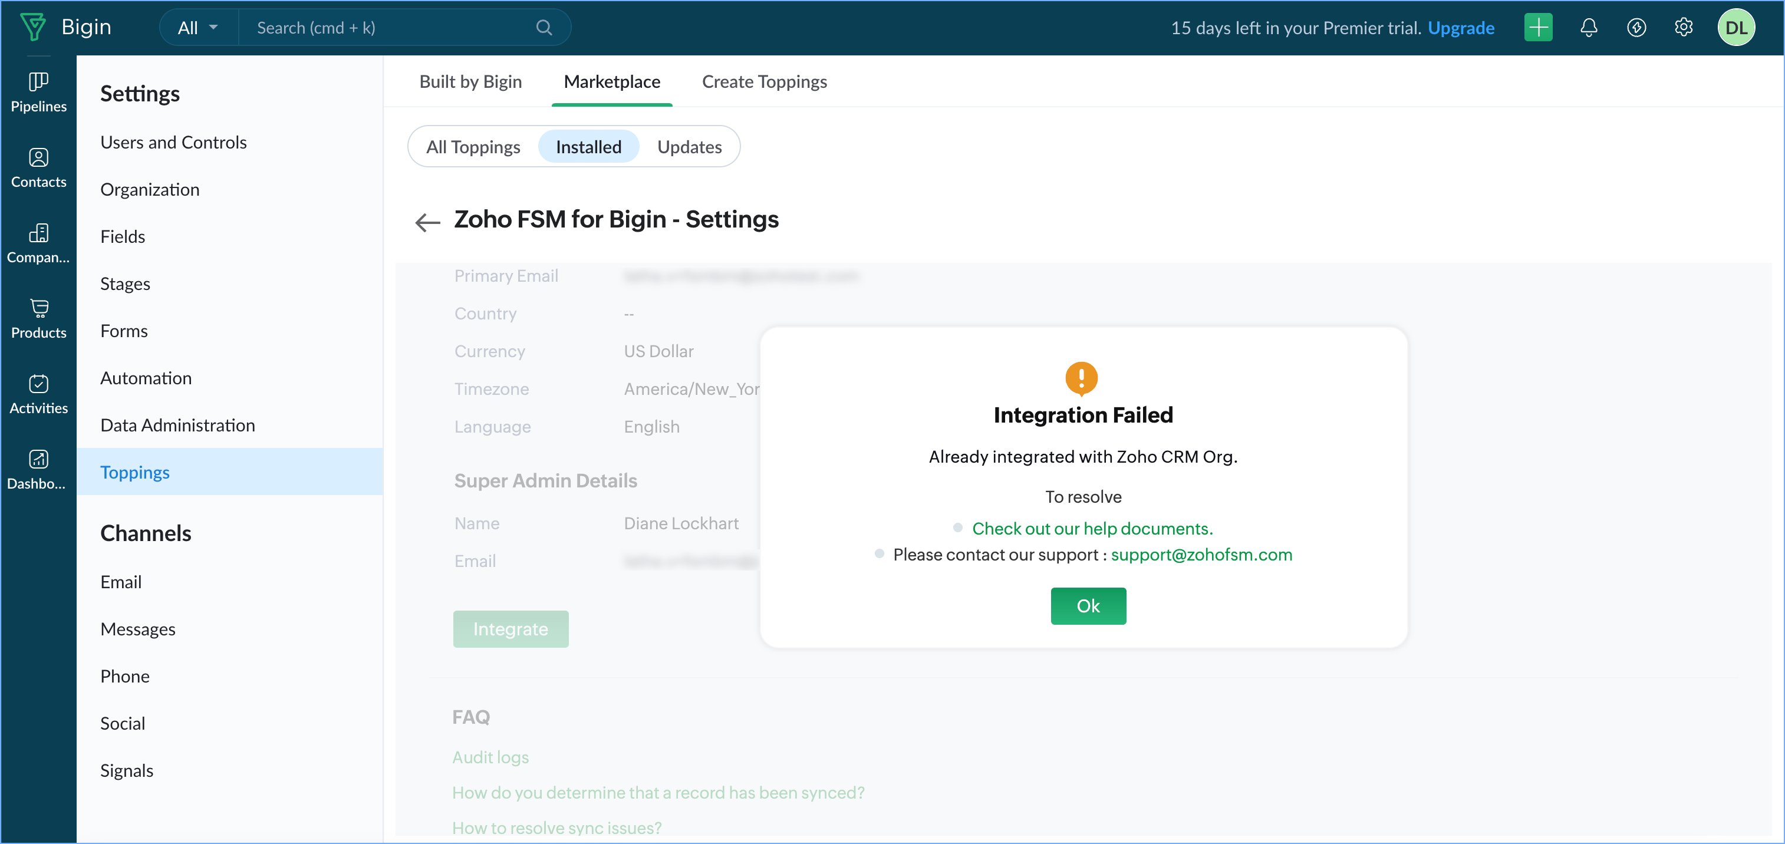Select the Updates filter
The width and height of the screenshot is (1785, 844).
(689, 147)
